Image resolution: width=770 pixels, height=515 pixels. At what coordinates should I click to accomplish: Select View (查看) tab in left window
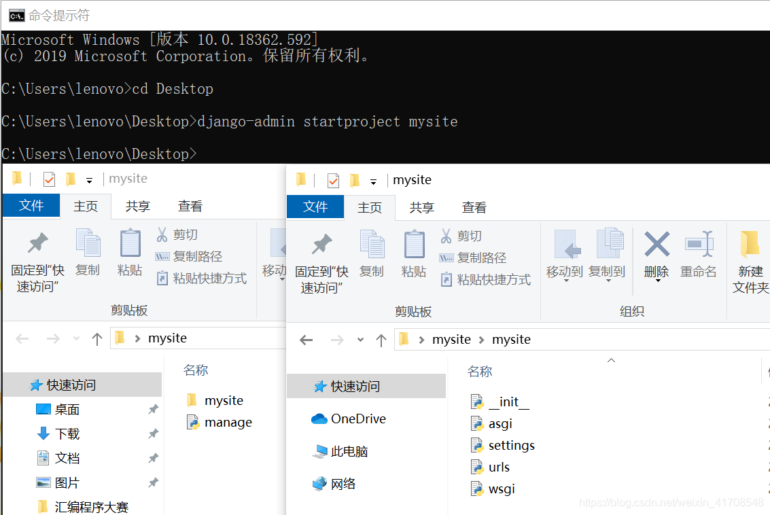(190, 206)
